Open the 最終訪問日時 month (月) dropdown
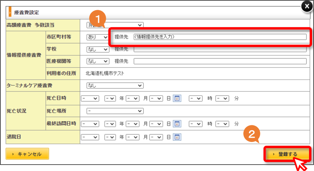This screenshot has height=171, width=314. click(x=133, y=124)
